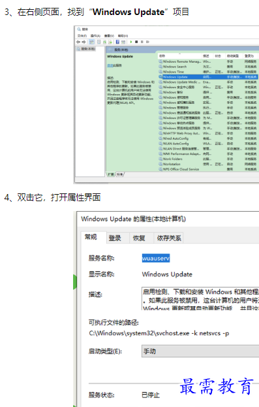Image resolution: width=259 pixels, height=407 pixels.
Task: Open the 启动类型 combo box showing 手动
Action: coord(200,351)
